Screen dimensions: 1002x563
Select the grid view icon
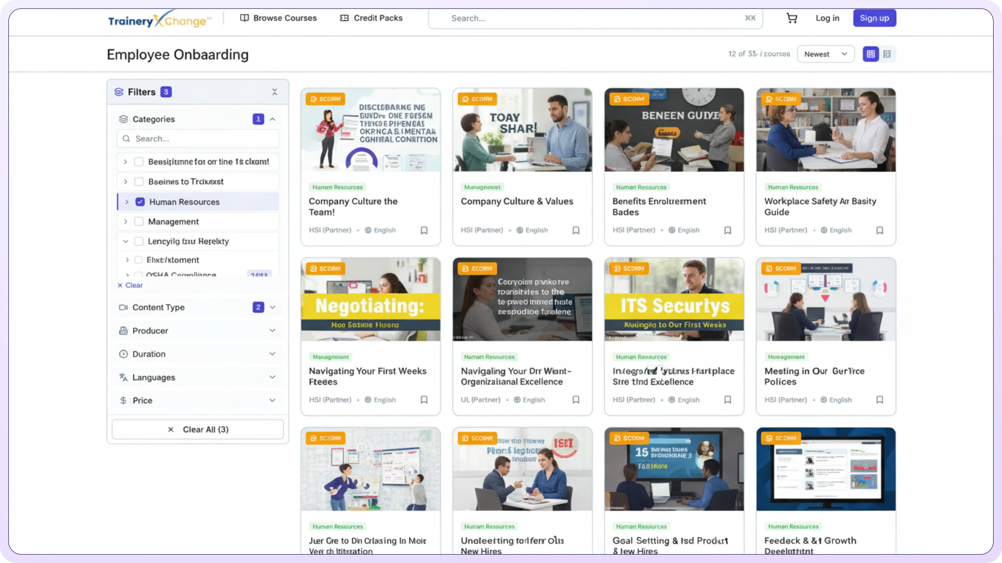(870, 54)
